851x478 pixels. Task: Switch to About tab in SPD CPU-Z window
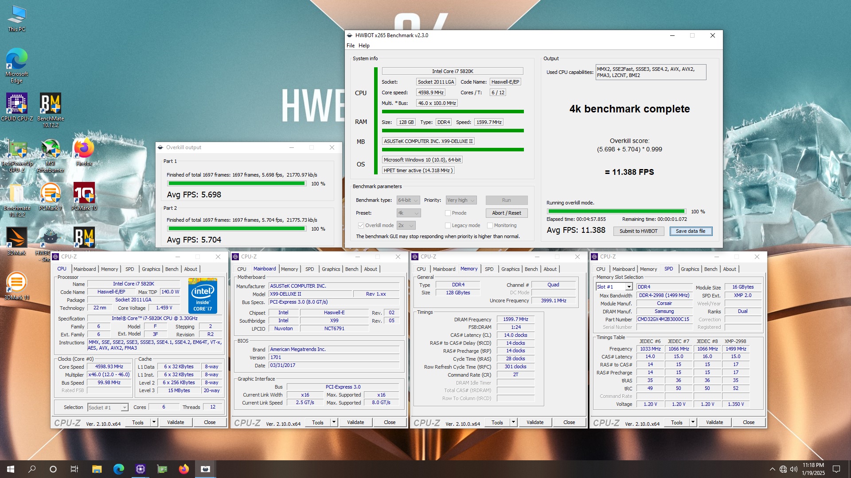pyautogui.click(x=729, y=269)
